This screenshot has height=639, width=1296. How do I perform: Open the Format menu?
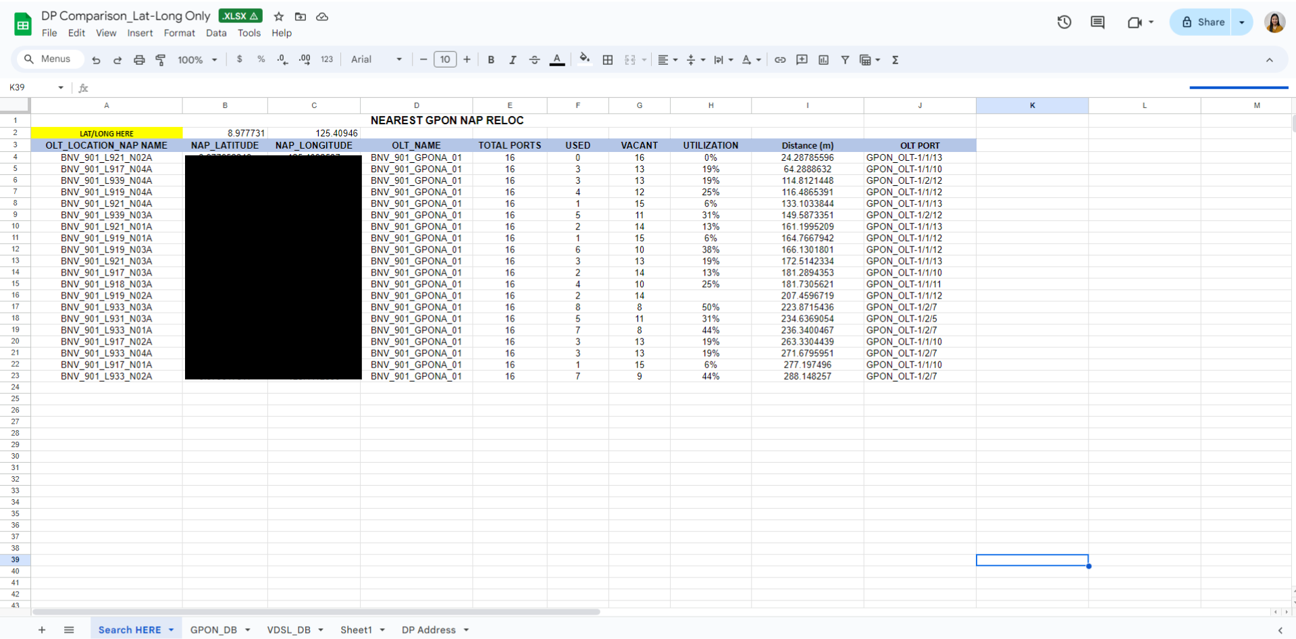click(x=179, y=33)
